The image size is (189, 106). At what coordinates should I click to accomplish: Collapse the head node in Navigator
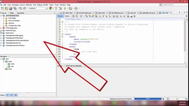pos(4,62)
